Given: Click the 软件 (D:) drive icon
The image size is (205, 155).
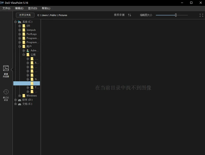Looking at the screenshot, I should [x=20, y=100].
